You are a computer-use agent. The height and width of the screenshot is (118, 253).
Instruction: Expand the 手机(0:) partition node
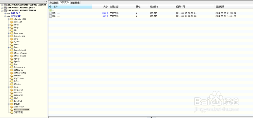(5, 13)
